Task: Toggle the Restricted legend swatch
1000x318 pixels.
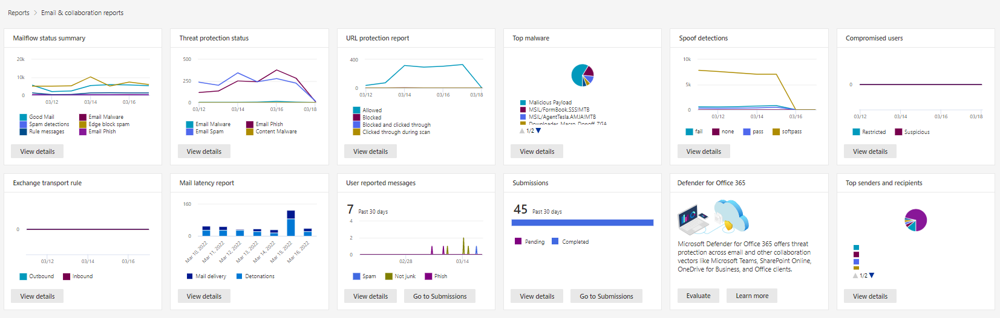Action: coord(856,132)
